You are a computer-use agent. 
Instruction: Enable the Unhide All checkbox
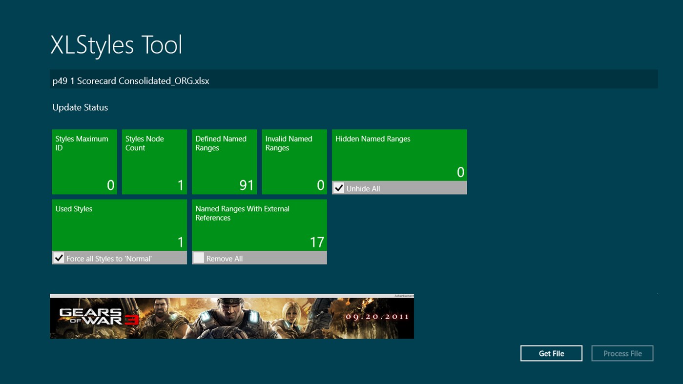click(x=339, y=187)
